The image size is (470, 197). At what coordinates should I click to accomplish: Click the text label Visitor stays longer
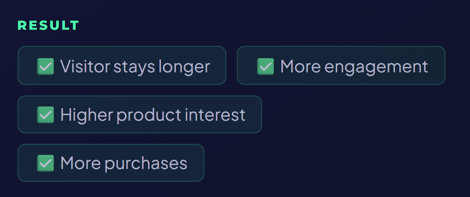[x=135, y=67]
